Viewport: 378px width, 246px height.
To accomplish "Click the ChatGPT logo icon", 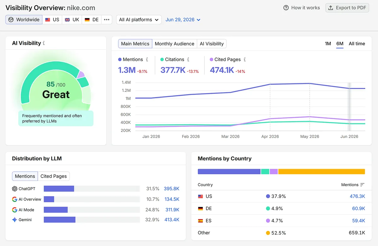I will click(x=14, y=189).
